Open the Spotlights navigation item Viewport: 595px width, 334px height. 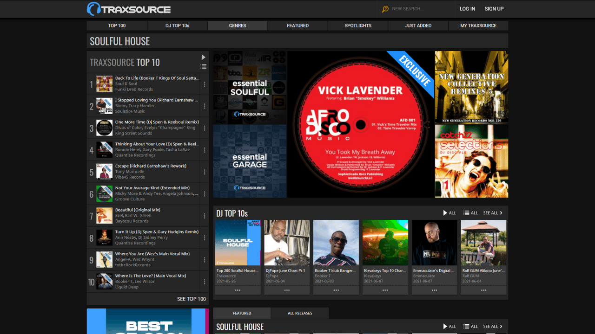coord(358,26)
